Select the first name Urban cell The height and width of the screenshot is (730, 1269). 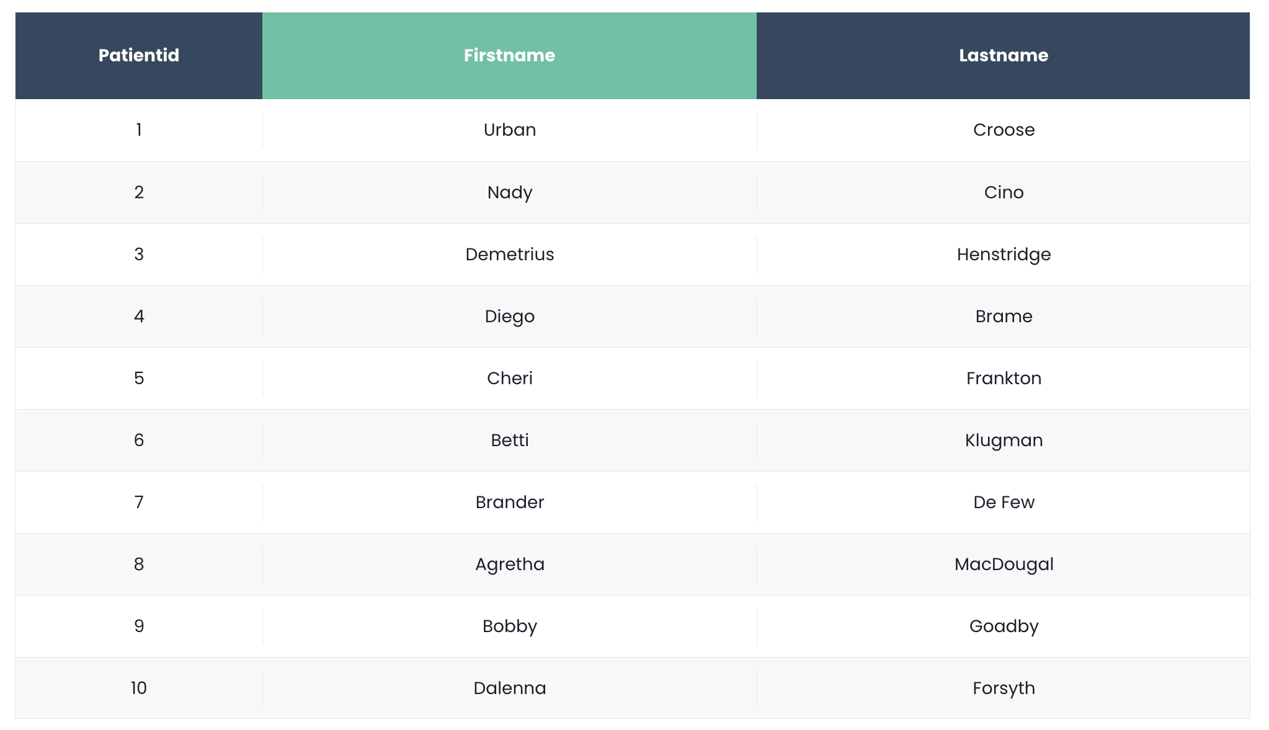[509, 130]
